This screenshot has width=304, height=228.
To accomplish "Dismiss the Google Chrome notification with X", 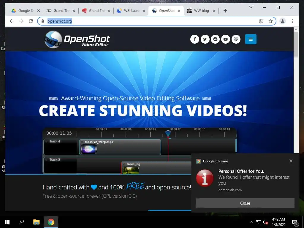I will point(291,161).
